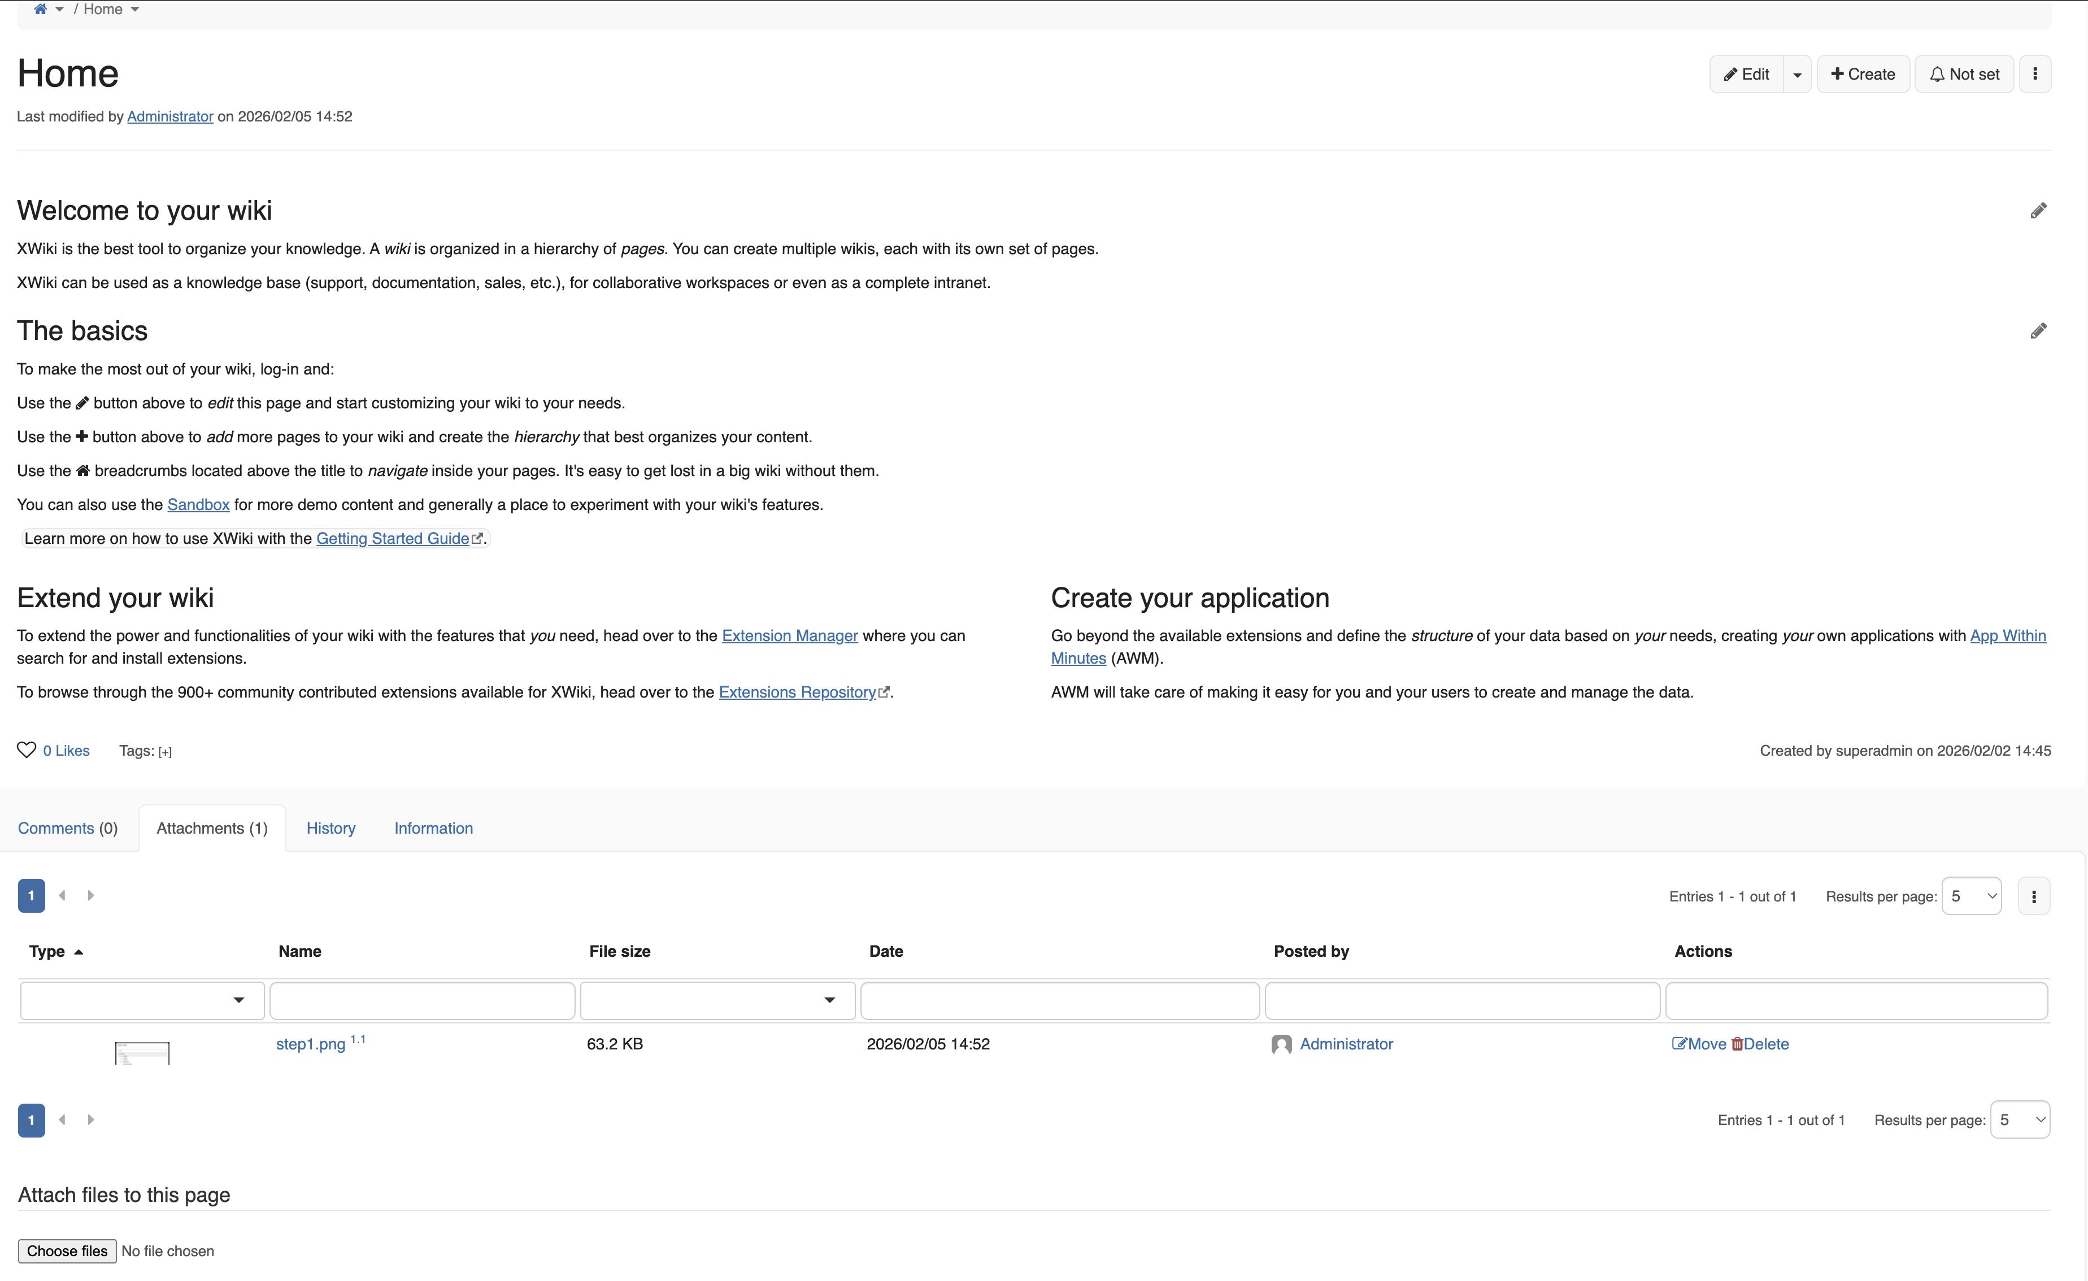Open attachments table options dots menu
This screenshot has height=1281, width=2088.
click(x=2033, y=896)
